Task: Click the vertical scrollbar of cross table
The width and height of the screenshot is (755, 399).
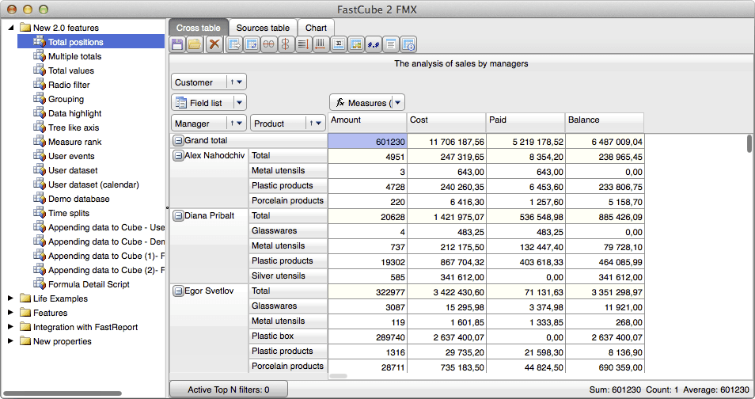Action: click(x=749, y=143)
